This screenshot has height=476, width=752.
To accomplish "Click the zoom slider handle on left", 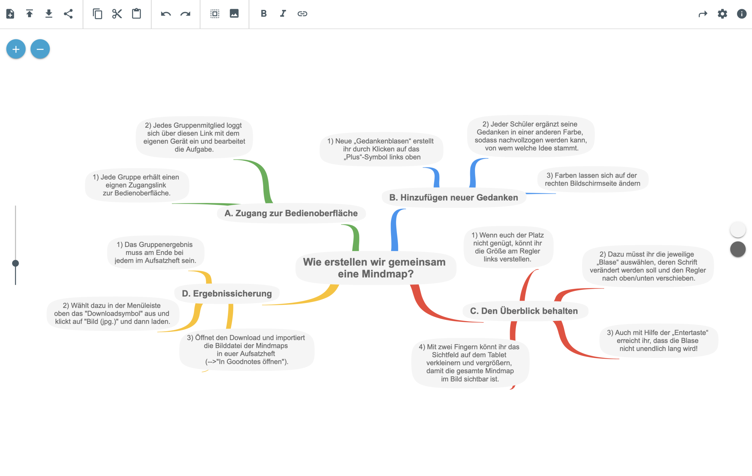I will pos(15,263).
